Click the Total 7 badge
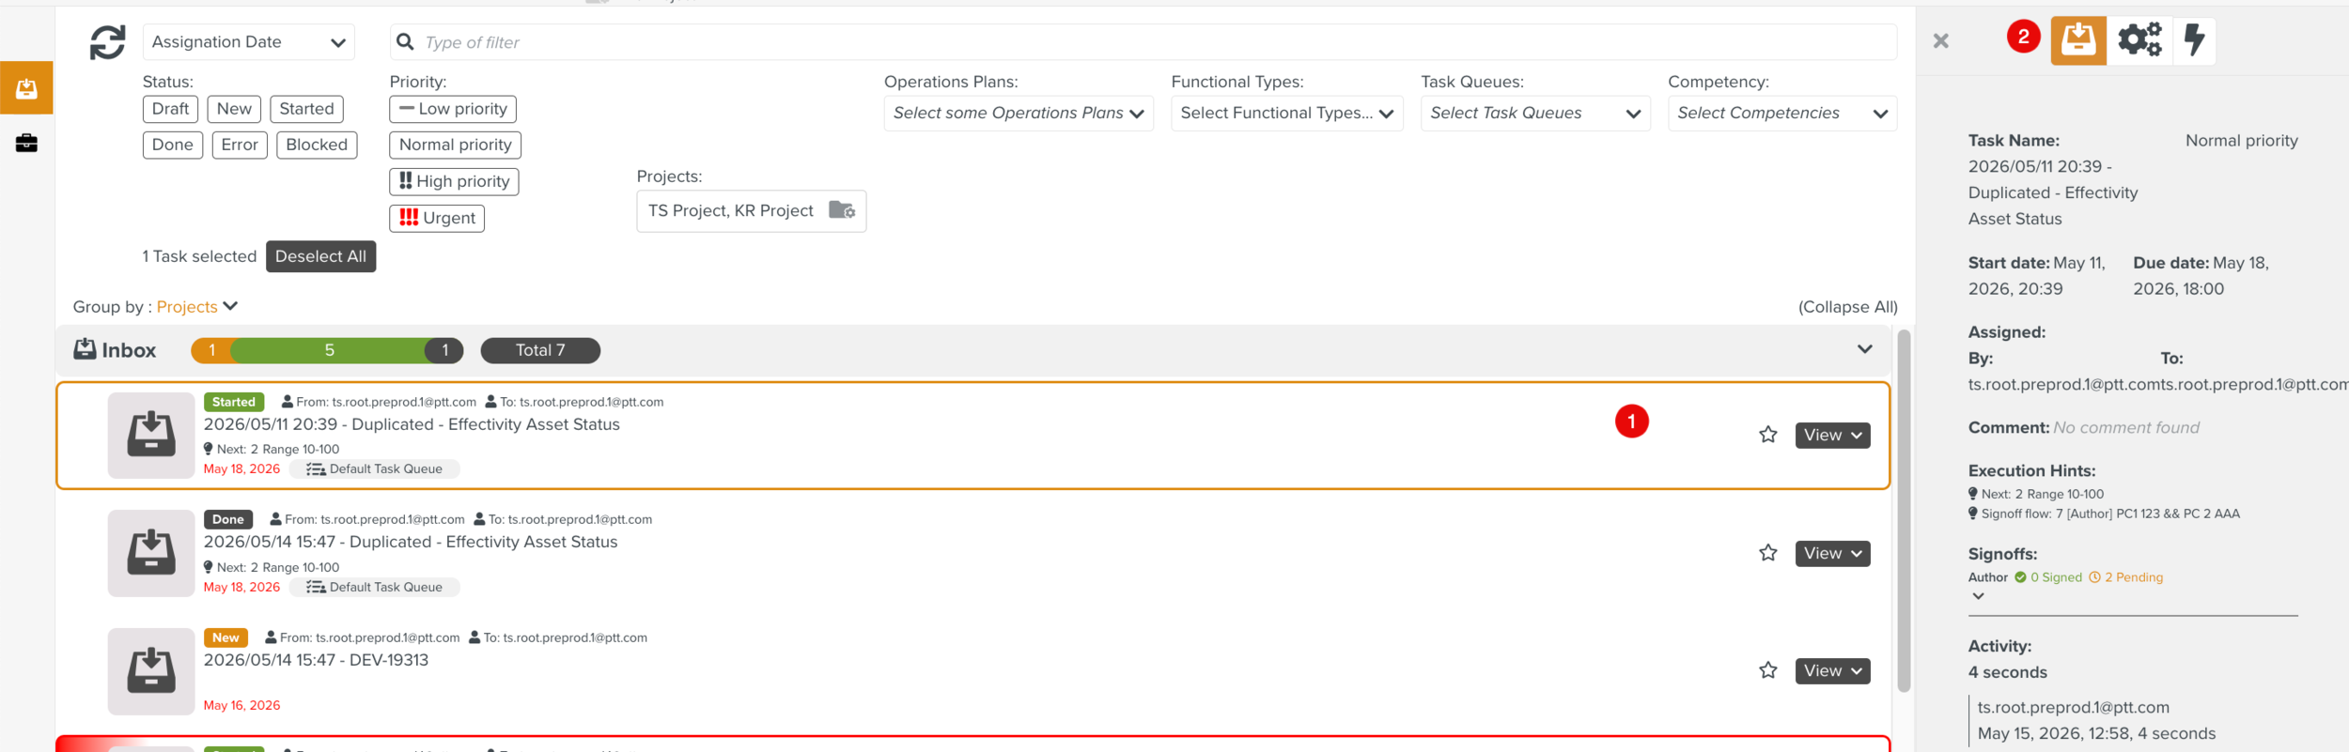This screenshot has height=752, width=2349. (x=540, y=350)
